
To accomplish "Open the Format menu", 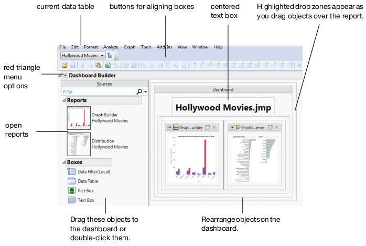I will (91, 47).
